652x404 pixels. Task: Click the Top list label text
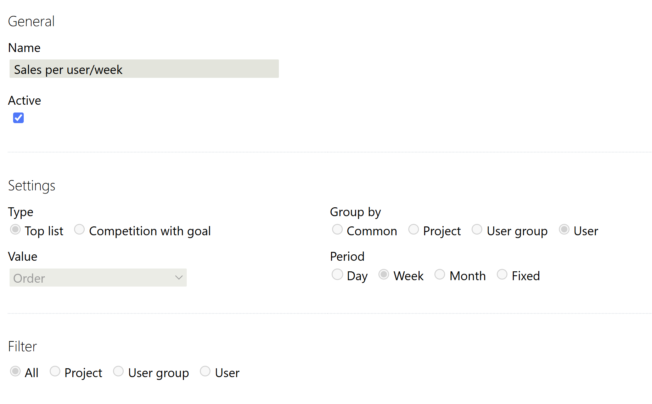point(44,231)
